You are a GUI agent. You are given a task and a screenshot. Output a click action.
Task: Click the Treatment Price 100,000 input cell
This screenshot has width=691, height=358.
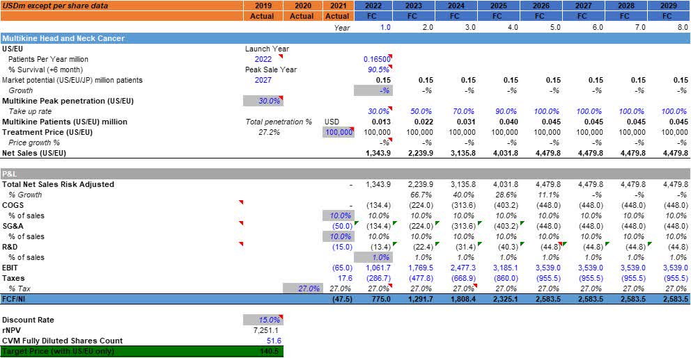tap(339, 132)
